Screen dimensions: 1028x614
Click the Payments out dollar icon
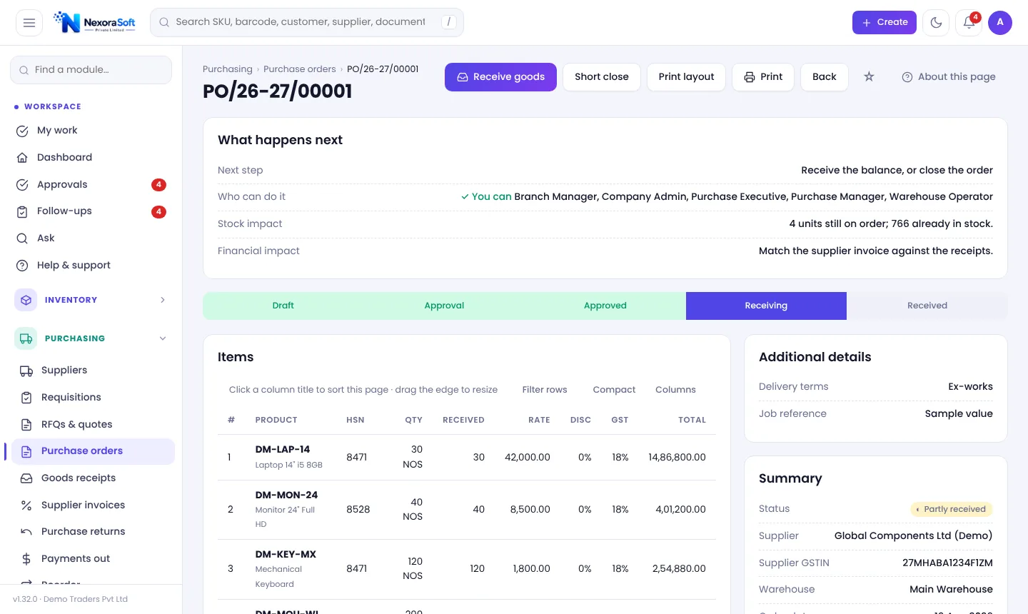click(x=26, y=559)
